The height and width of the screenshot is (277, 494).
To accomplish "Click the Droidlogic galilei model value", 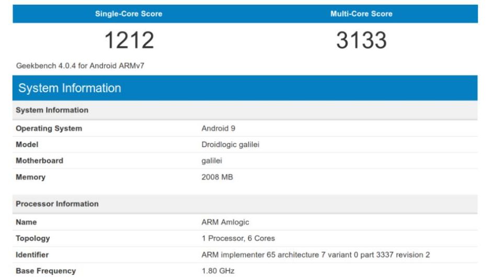I will [230, 145].
